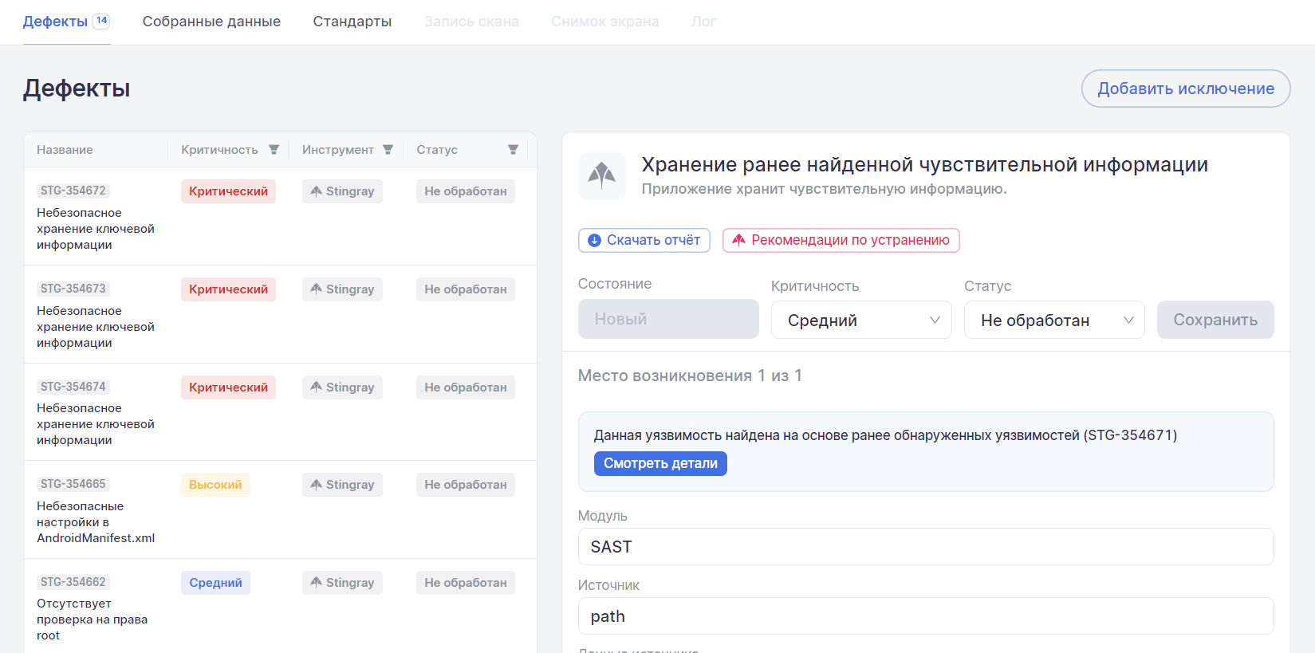Click the Stingray tool badge for STG-354665
The width and height of the screenshot is (1315, 653).
(x=342, y=485)
